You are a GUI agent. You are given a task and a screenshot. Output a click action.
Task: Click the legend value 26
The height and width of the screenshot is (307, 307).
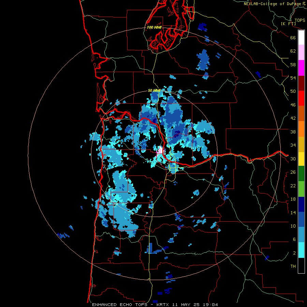(x=293, y=172)
